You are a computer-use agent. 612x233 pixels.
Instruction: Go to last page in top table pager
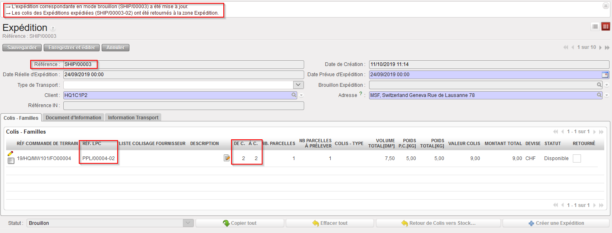click(601, 132)
